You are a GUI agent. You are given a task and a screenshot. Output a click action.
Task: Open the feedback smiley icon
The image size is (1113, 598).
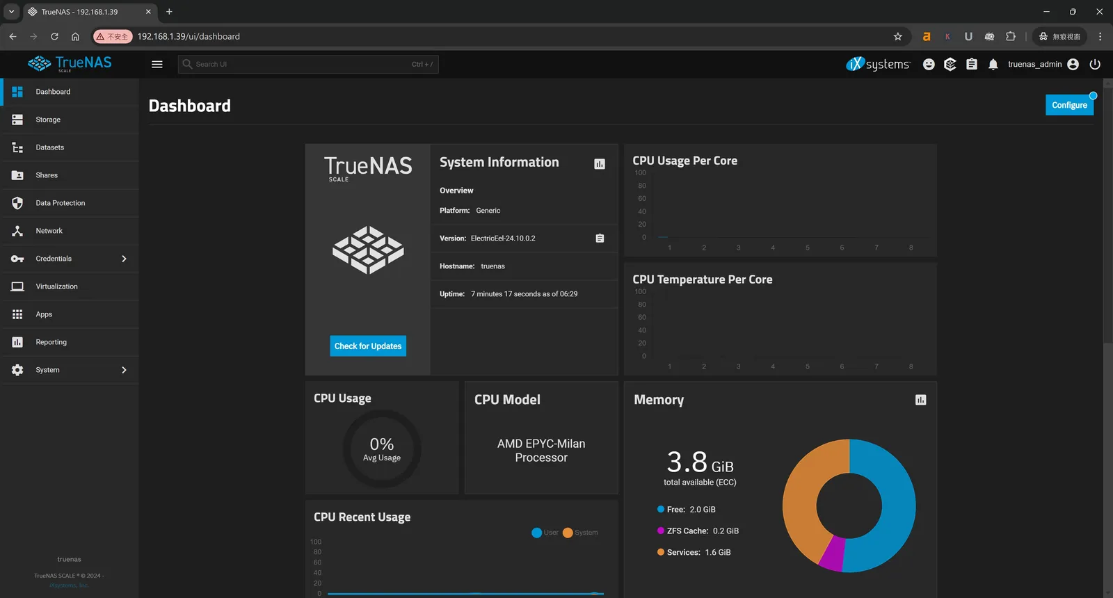(929, 64)
